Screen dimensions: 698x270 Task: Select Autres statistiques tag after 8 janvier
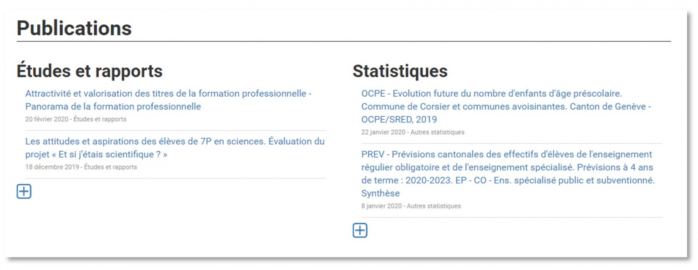434,206
